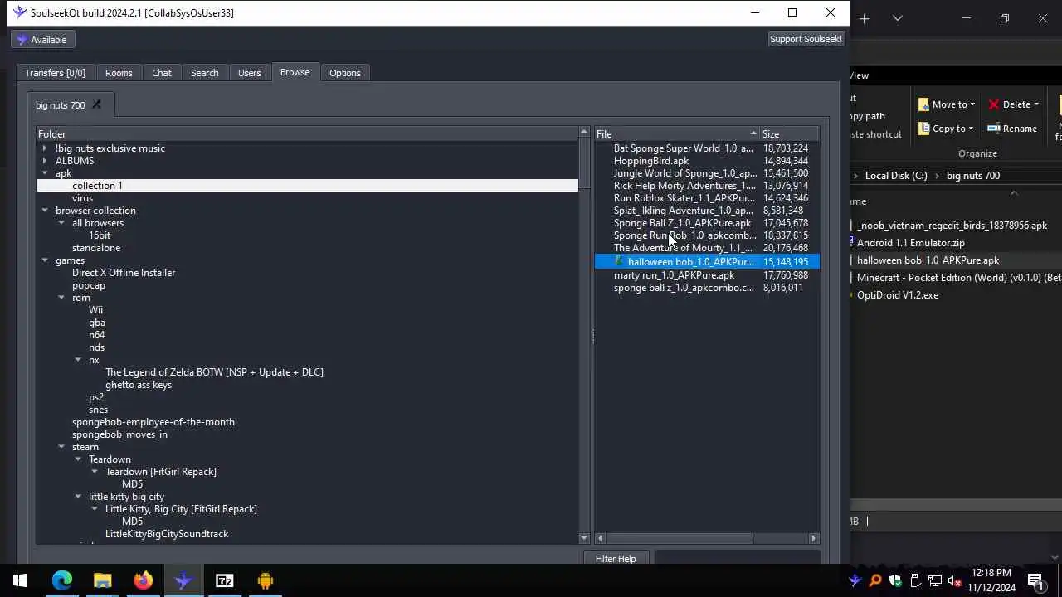1062x597 pixels.
Task: Collapse the games folder
Action: (45, 260)
